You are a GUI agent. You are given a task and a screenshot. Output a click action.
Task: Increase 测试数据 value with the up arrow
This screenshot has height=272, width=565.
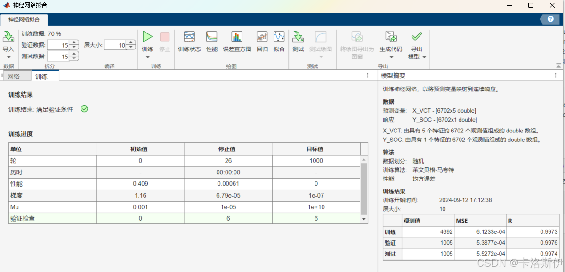[x=74, y=54]
